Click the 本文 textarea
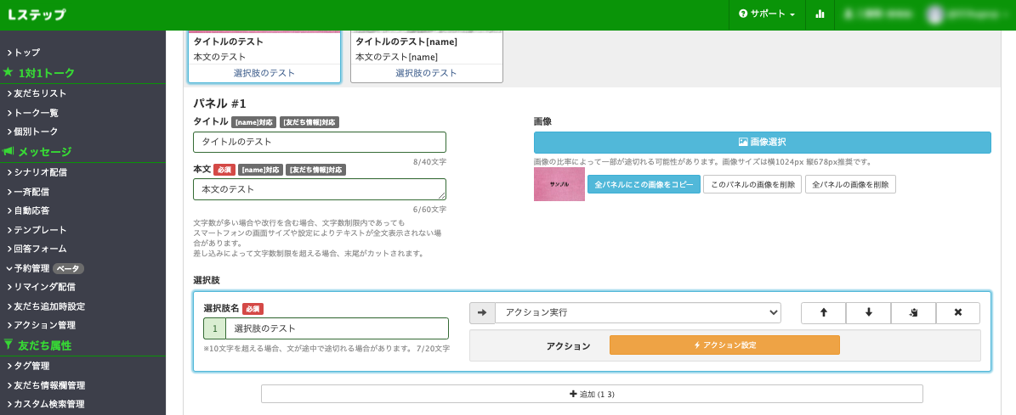Viewport: 1016px width, 415px height. pyautogui.click(x=320, y=189)
